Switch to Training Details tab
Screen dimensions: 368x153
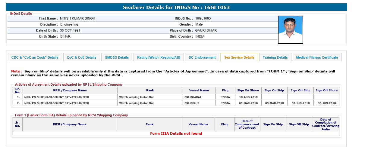(x=275, y=57)
